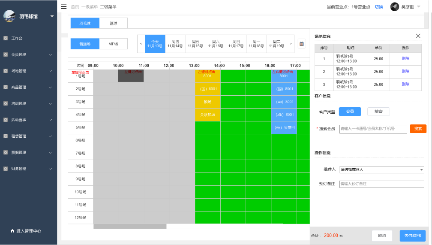This screenshot has width=432, height=245.
Task: Click 删除 for row 3
Action: pos(405,84)
